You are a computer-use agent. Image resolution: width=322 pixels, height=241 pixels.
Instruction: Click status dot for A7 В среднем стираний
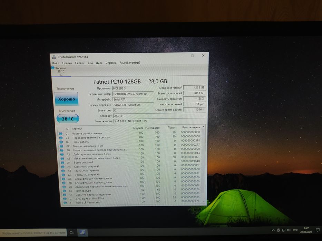coord(63,175)
